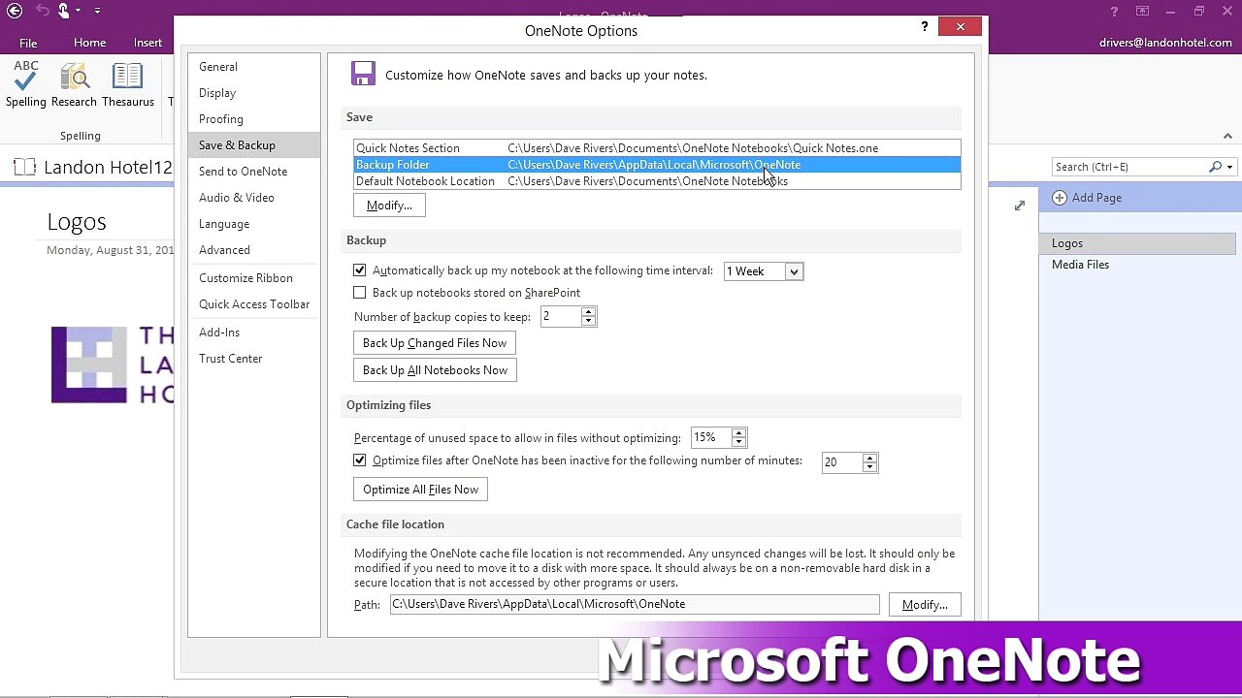Click Modify button under the Save list
Screen dimensions: 1242x698
point(389,206)
